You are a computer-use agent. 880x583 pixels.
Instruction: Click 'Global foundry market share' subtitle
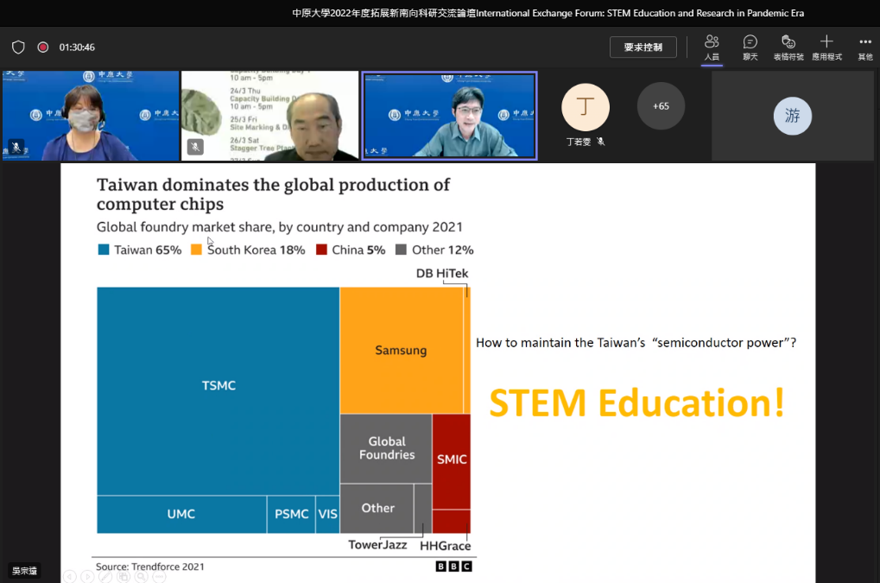pyautogui.click(x=280, y=226)
